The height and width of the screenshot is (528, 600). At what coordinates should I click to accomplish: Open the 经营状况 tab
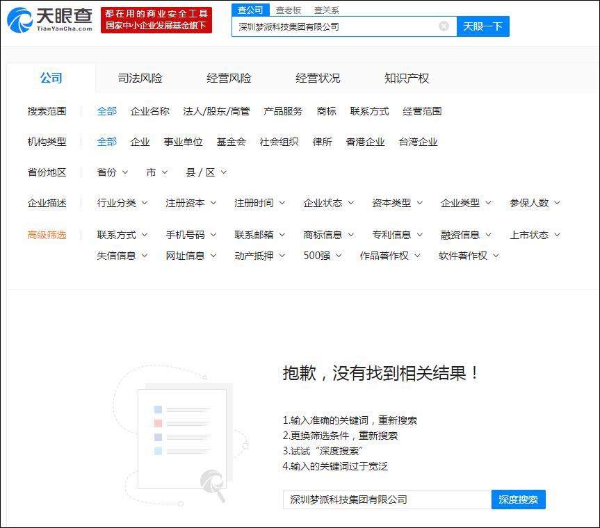click(x=318, y=79)
